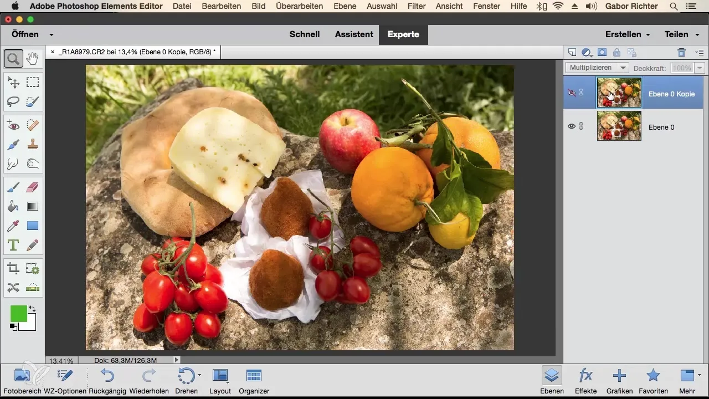The height and width of the screenshot is (399, 709).
Task: Select the Move tool
Action: 13,83
